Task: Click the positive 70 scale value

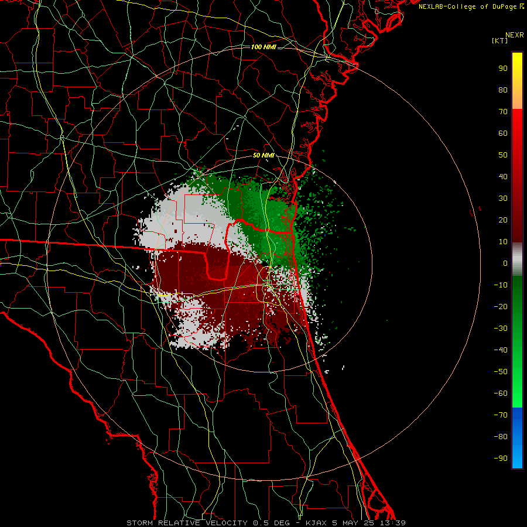Action: coord(503,112)
